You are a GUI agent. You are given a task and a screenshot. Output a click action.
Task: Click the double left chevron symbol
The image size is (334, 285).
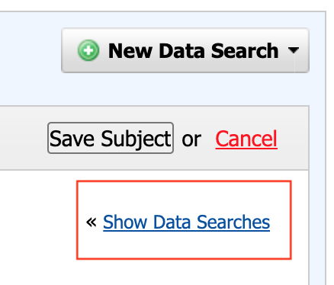[92, 223]
